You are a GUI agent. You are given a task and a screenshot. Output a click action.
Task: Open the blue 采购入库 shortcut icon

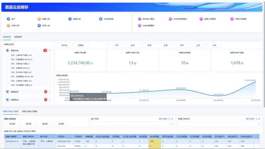pyautogui.click(x=39, y=26)
